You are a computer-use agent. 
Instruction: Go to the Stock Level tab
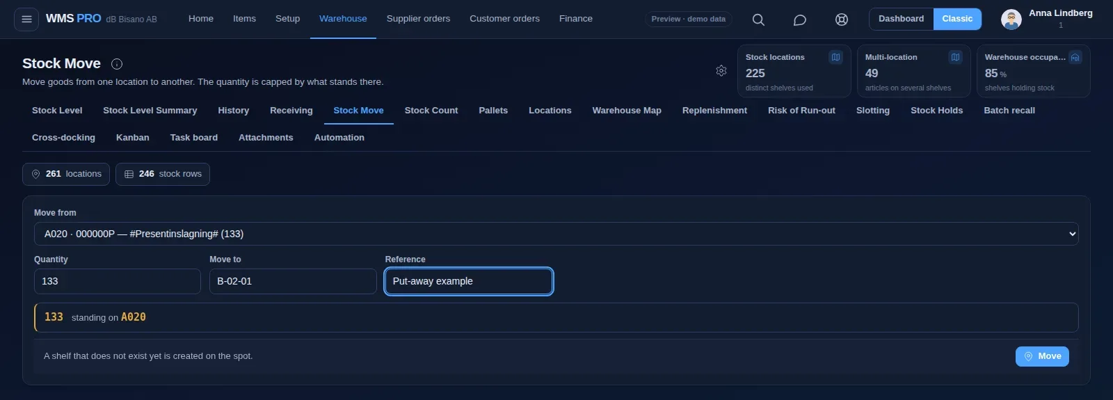(57, 111)
